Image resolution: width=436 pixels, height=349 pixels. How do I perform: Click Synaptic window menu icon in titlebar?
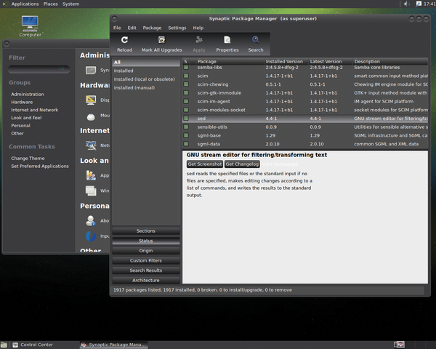[x=114, y=19]
